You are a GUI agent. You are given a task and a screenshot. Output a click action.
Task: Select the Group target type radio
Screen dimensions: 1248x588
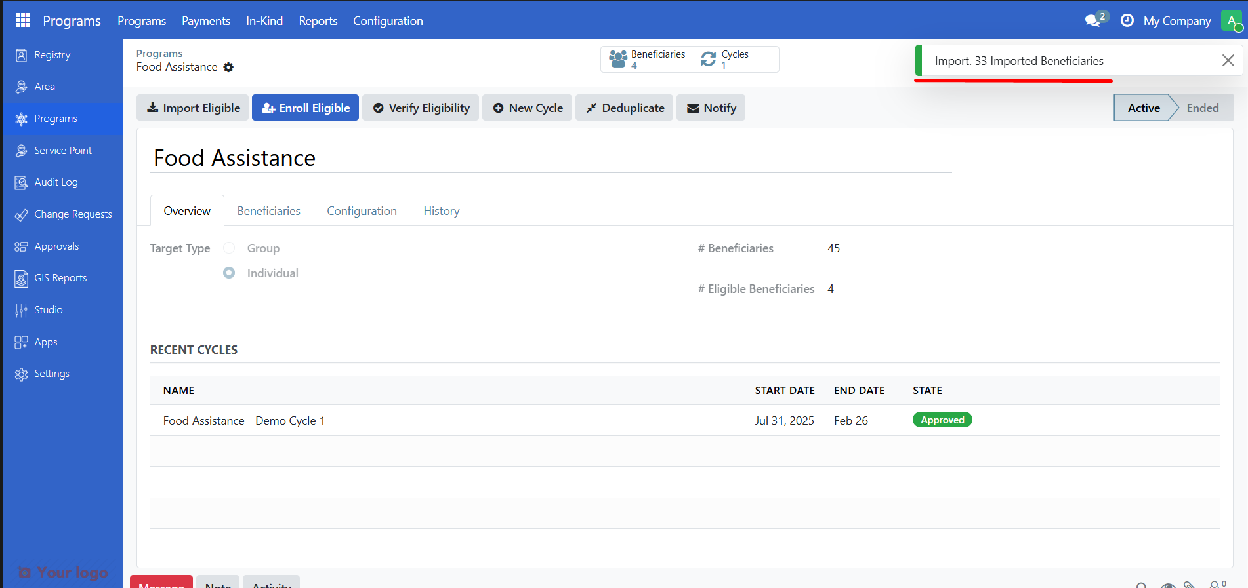coord(229,248)
